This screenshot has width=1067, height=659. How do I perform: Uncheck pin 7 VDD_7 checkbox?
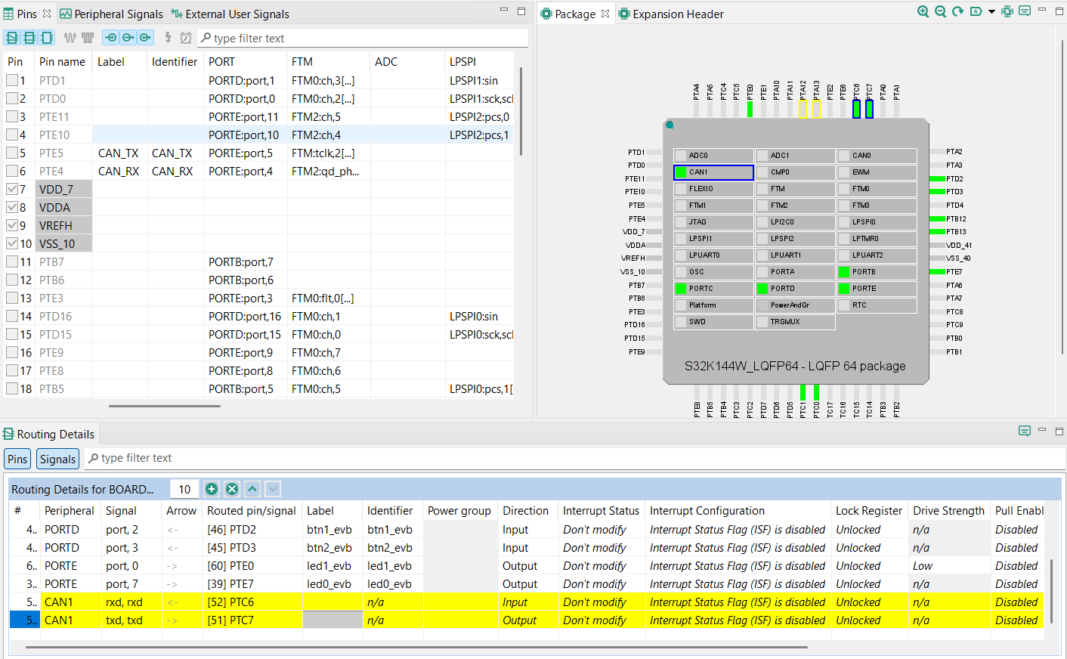[12, 189]
